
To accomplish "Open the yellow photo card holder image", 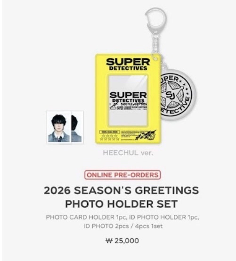I will [128, 98].
